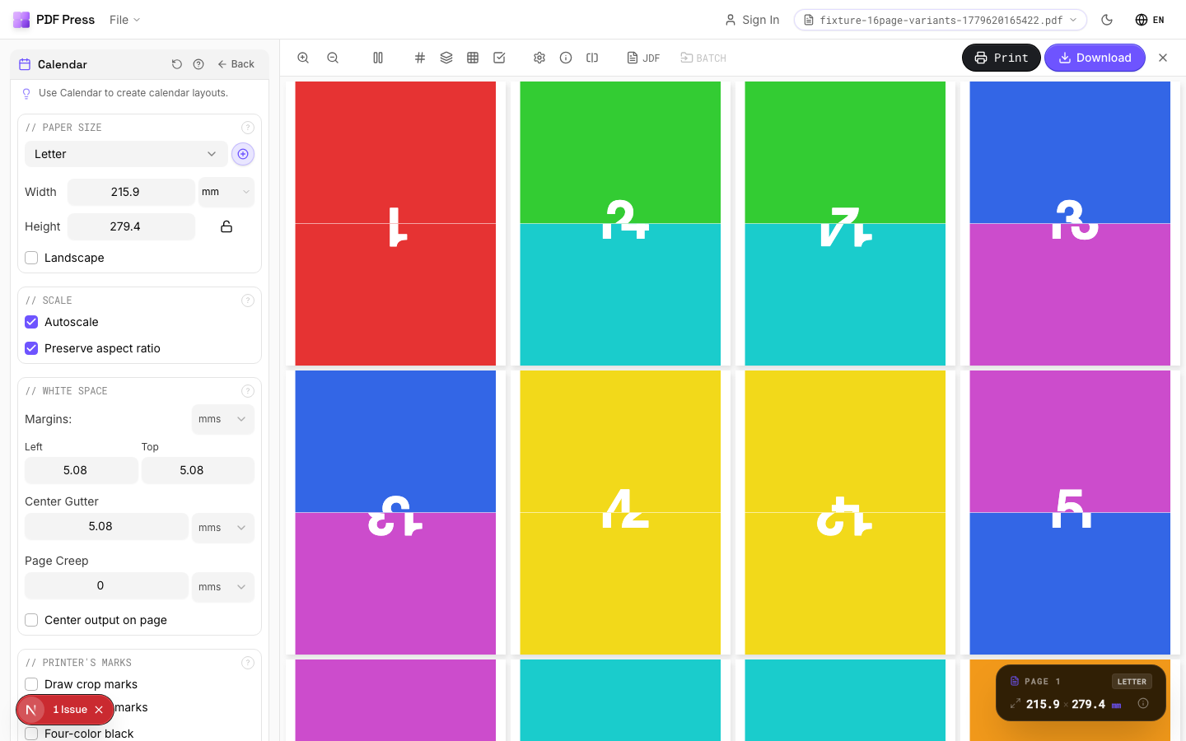Viewport: 1186px width, 741px height.
Task: Open the layers stack icon
Action: [446, 58]
